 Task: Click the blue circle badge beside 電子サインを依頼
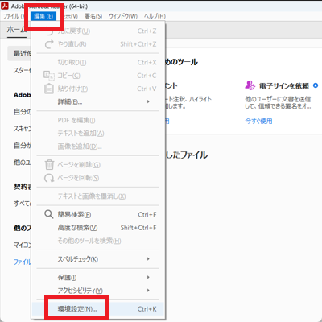[316, 85]
